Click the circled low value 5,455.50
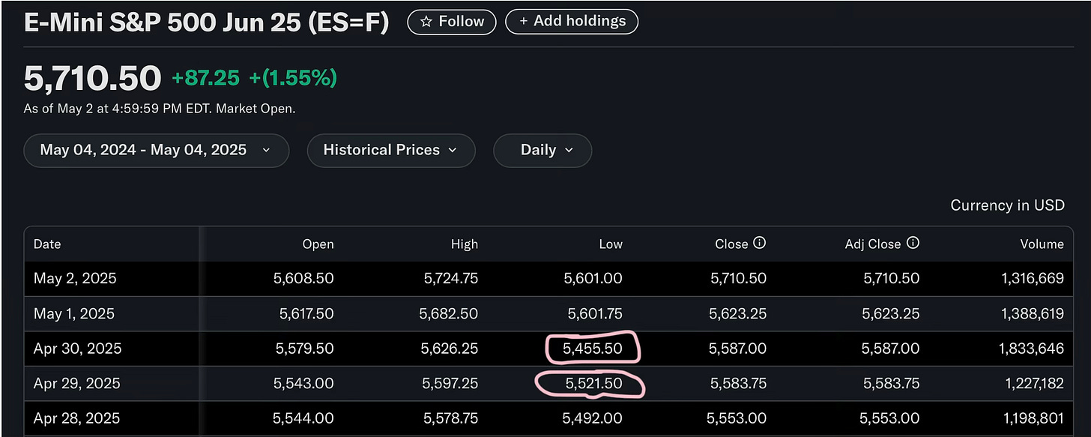 click(593, 349)
